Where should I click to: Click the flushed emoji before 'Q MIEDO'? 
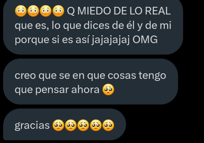tap(58, 11)
